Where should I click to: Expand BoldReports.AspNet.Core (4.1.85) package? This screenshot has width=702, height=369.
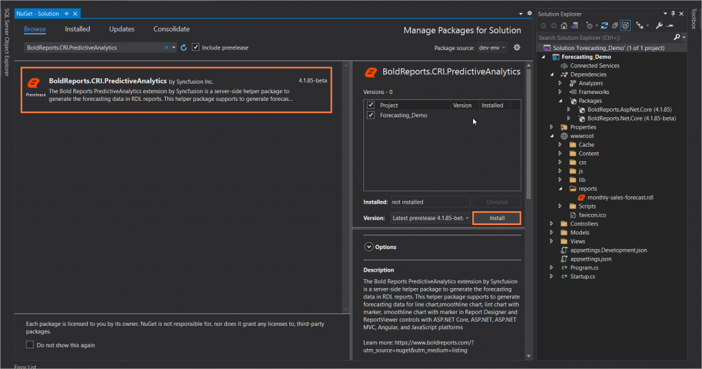568,110
